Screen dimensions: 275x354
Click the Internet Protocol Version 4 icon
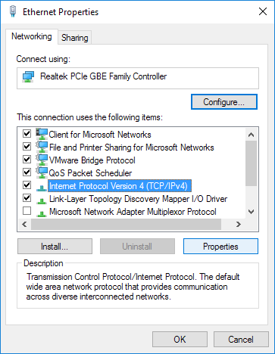(42, 188)
